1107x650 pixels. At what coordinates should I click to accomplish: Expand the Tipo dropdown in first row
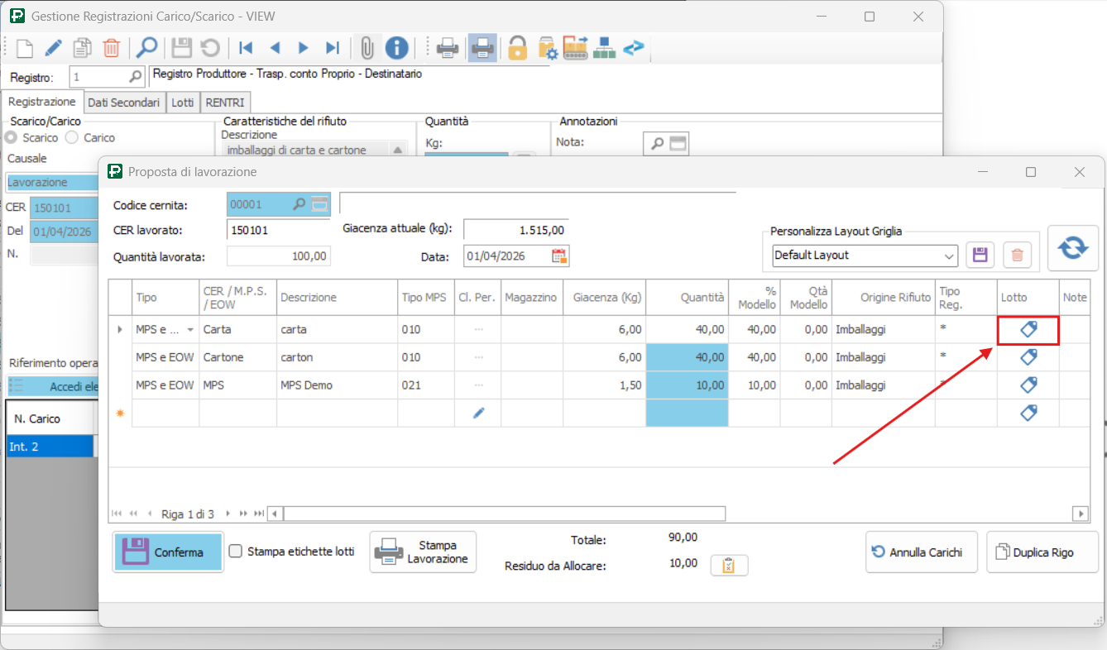[191, 330]
